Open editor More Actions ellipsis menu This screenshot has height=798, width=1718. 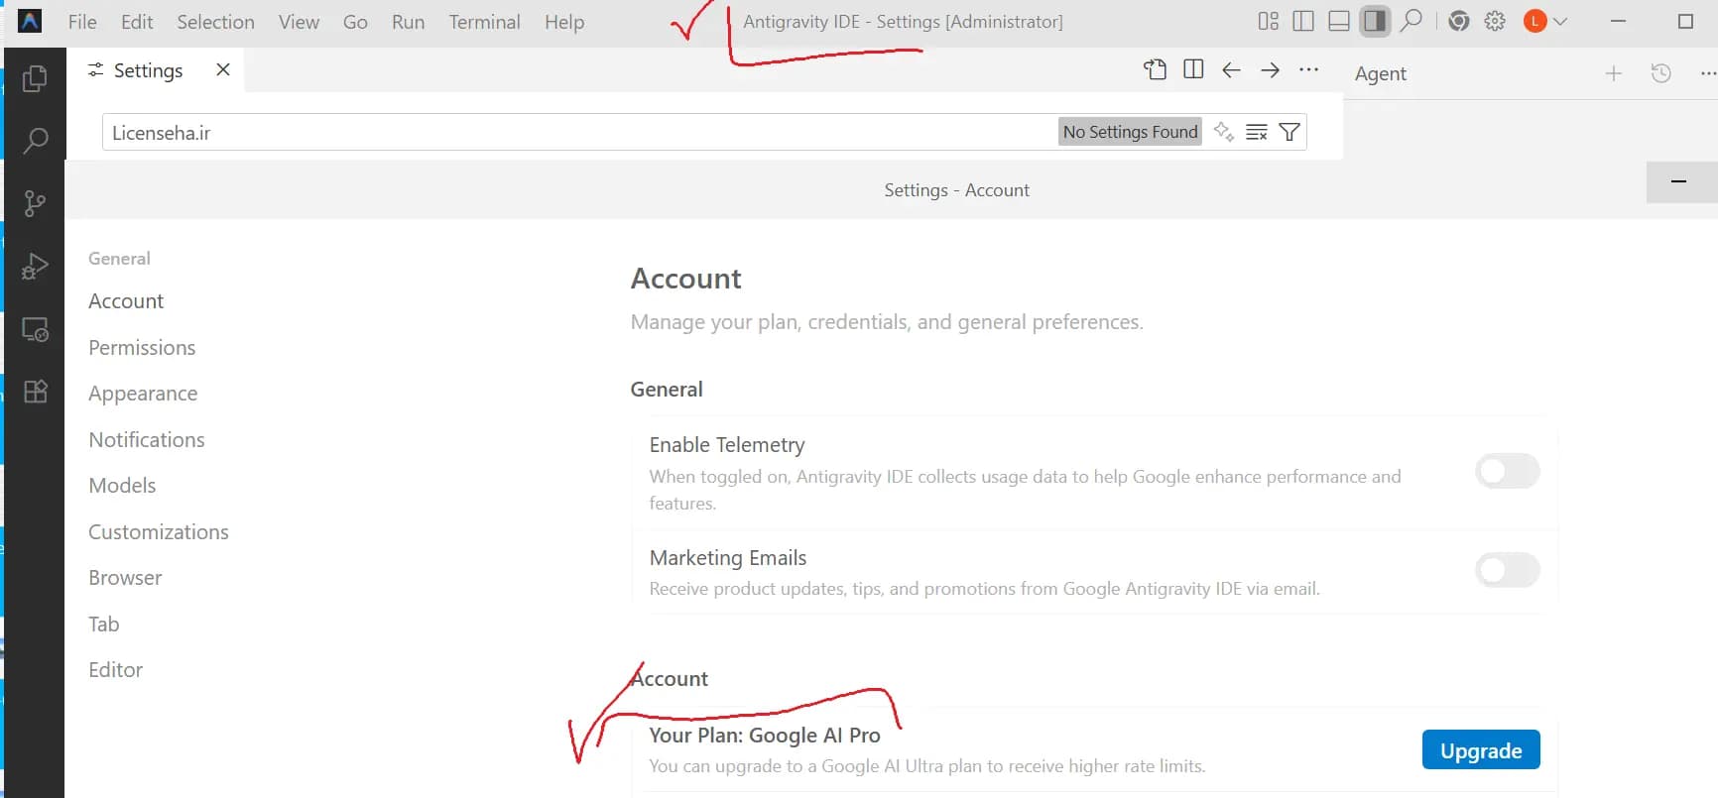click(x=1308, y=69)
